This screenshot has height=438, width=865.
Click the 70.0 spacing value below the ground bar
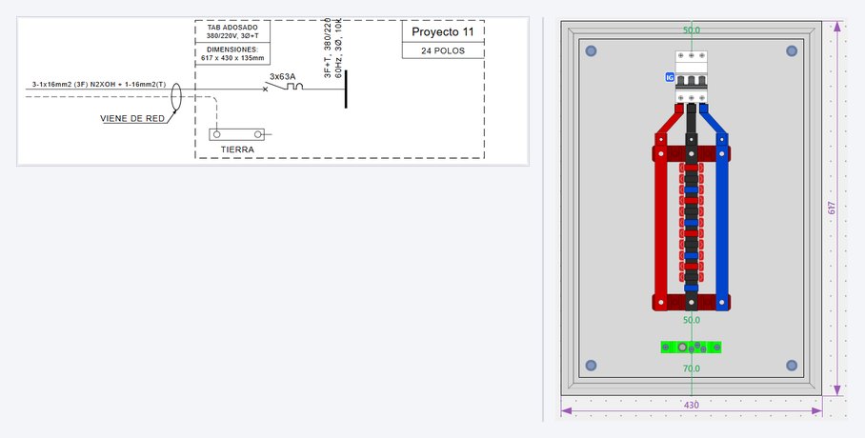click(x=692, y=368)
